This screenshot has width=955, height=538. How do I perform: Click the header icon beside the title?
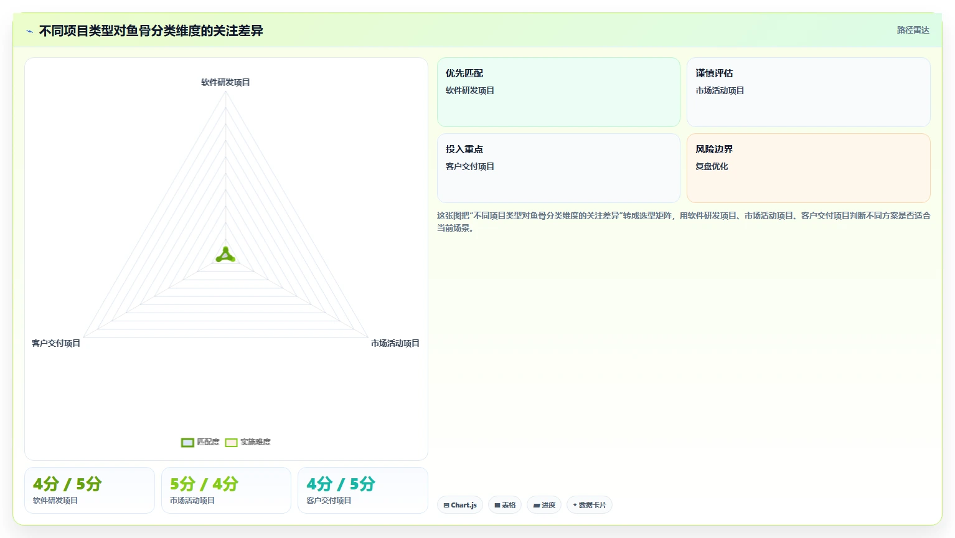point(29,31)
